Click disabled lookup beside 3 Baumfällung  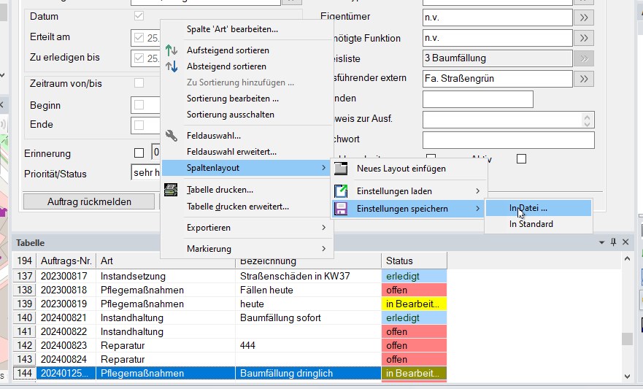584,58
